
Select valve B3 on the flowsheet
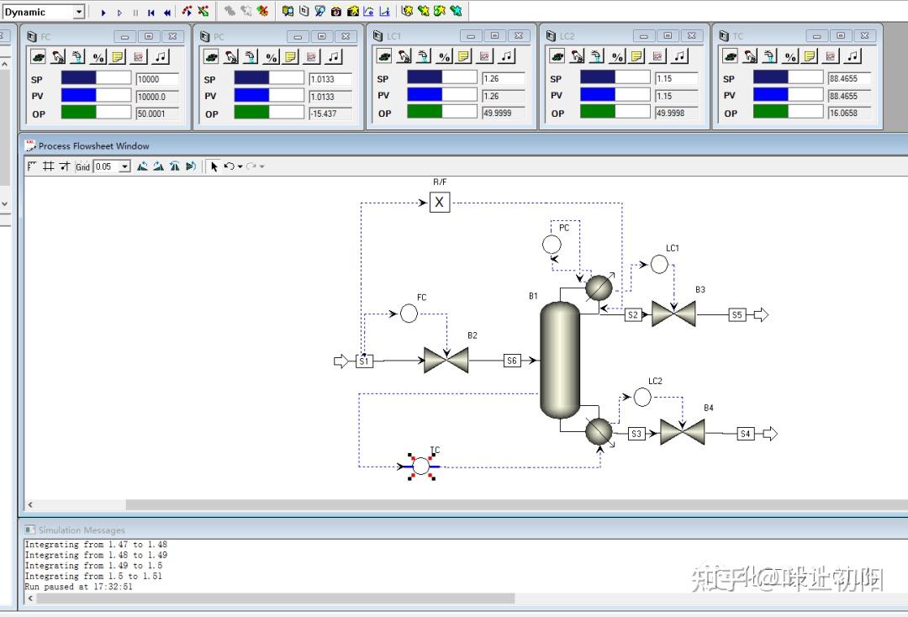pos(673,314)
